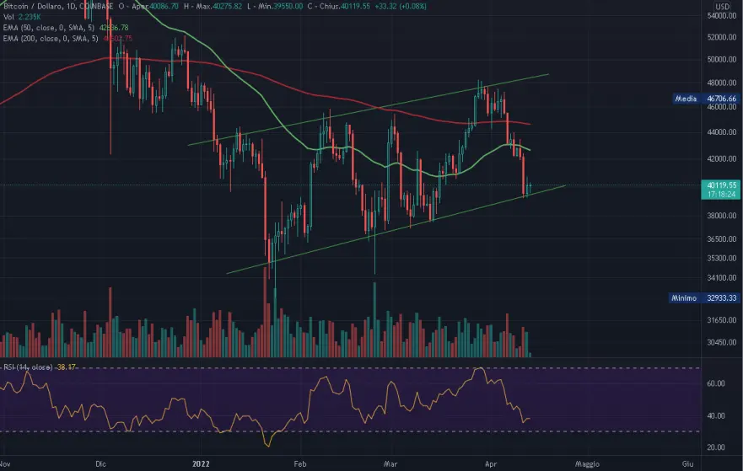The width and height of the screenshot is (743, 471).
Task: Click the Minimo 32933.33 price label
Action: (x=704, y=297)
